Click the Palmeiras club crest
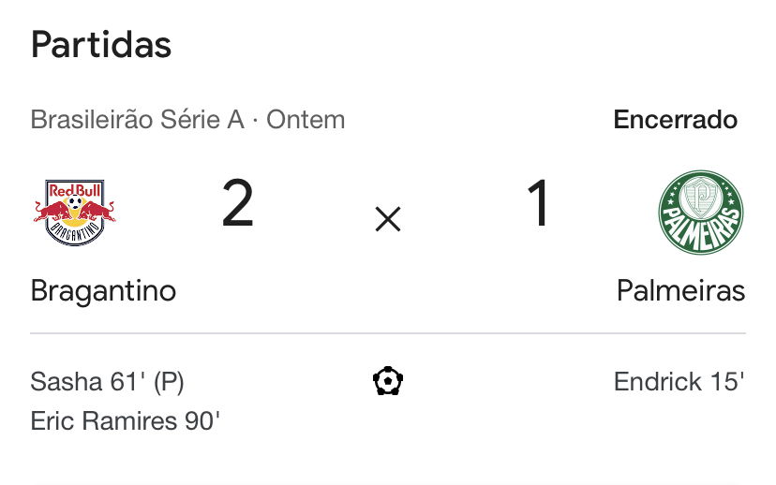The image size is (776, 485). click(701, 213)
